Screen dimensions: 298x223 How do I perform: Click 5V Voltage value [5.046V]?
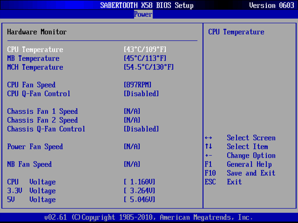coord(140,200)
